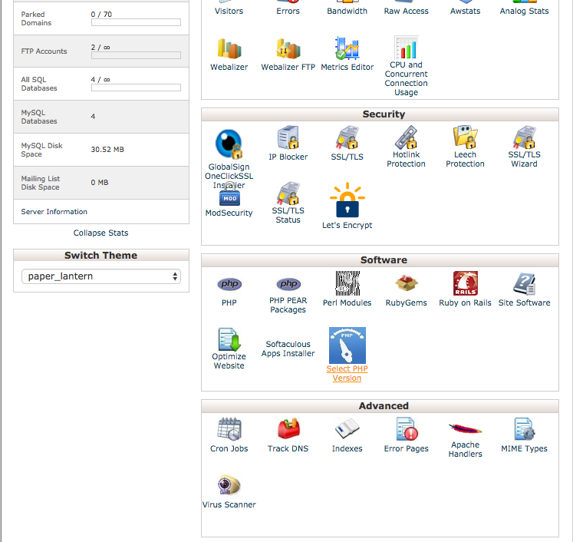Click the Awstats label link
Viewport: 573px width, 542px height.
[465, 11]
